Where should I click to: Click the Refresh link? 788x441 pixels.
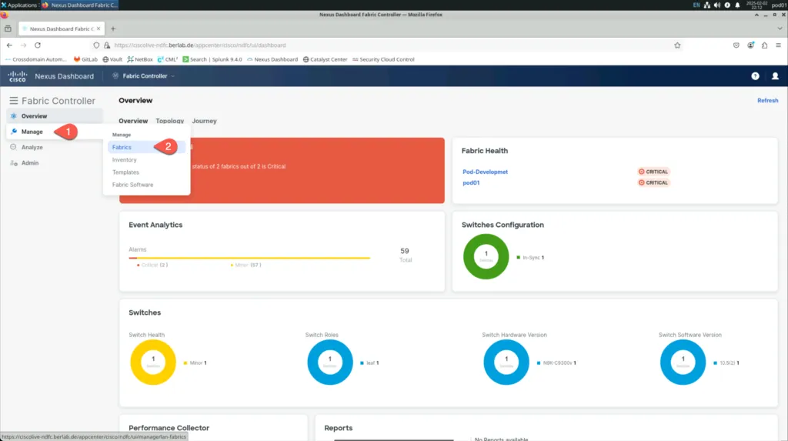[767, 101]
